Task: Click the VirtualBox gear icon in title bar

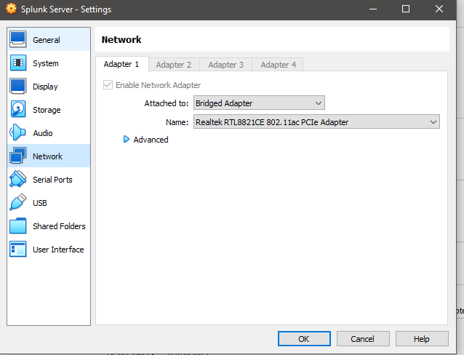Action: click(x=11, y=9)
